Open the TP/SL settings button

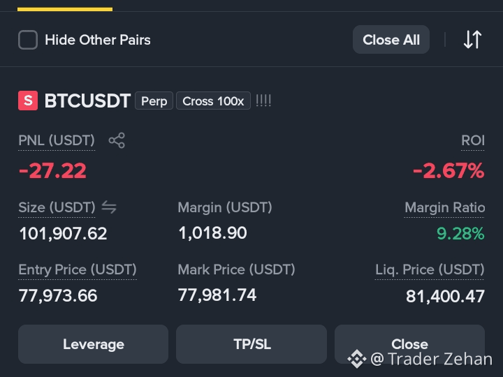[x=251, y=344]
